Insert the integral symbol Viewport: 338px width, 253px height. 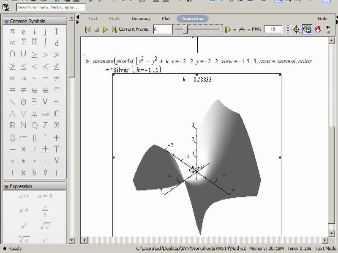point(45,43)
